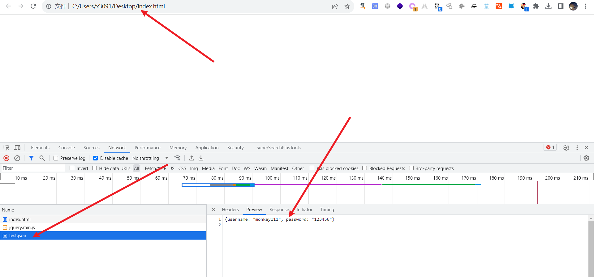Select the Fetch/XHR filter type
Screen dimensions: 594x277
156,168
